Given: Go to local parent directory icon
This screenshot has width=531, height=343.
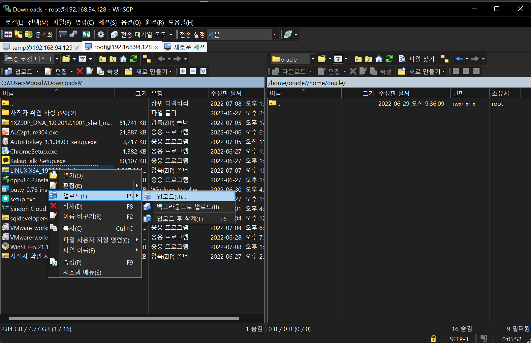Looking at the screenshot, I should [x=103, y=59].
